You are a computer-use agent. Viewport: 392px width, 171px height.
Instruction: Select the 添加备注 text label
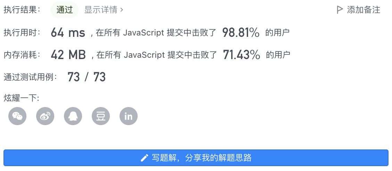364,10
